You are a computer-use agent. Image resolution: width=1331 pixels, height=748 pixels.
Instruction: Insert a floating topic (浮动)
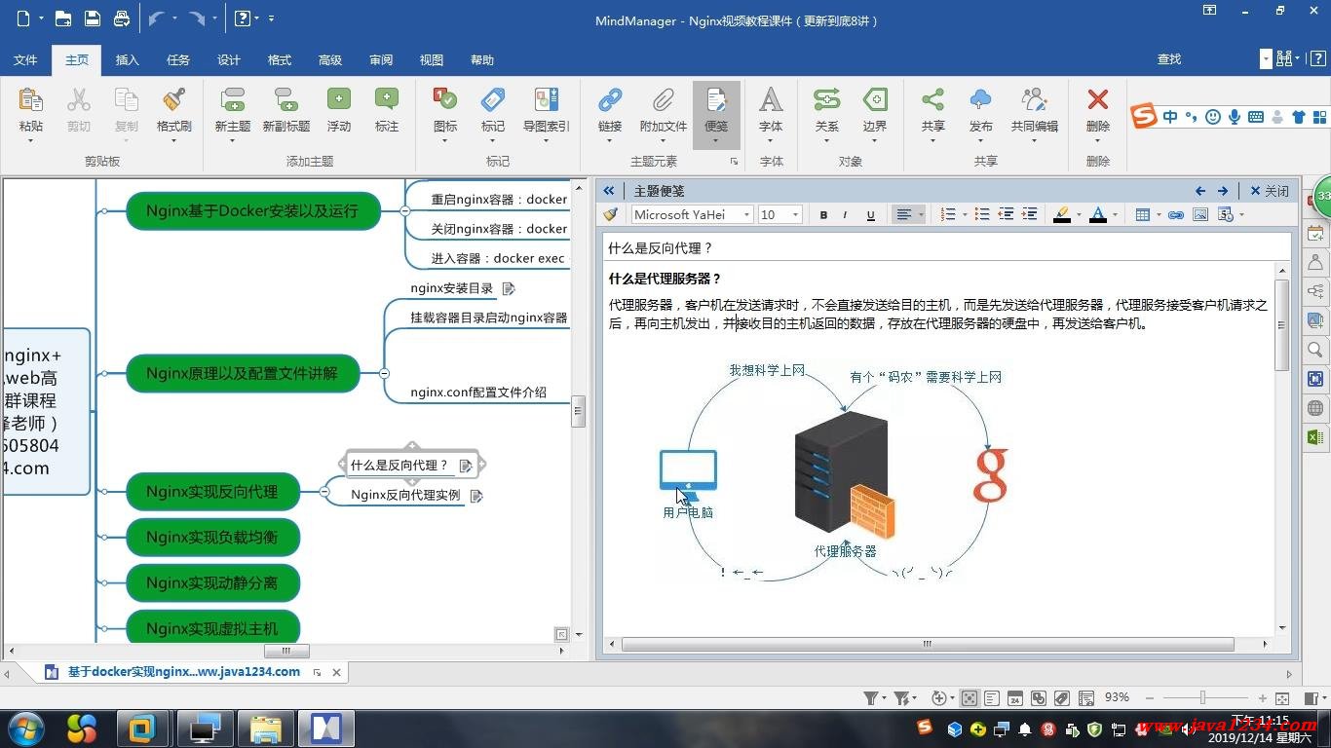pyautogui.click(x=338, y=99)
